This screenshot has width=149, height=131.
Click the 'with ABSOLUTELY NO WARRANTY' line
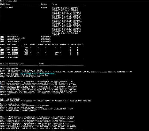click(x=37, y=88)
